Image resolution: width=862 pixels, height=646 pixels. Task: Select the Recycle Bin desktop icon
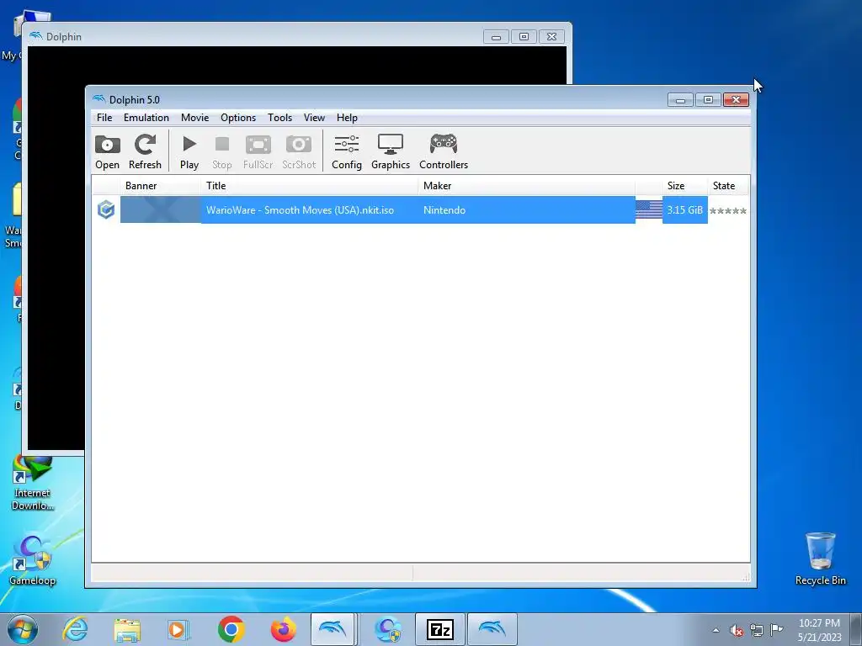pyautogui.click(x=820, y=559)
